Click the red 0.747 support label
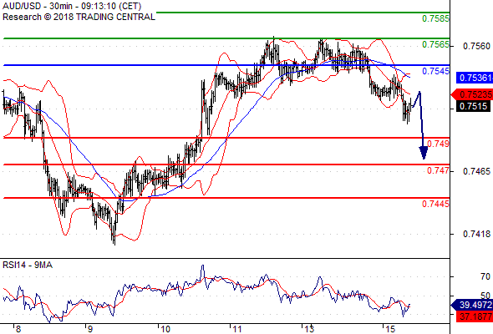493x334 pixels. pyautogui.click(x=438, y=170)
